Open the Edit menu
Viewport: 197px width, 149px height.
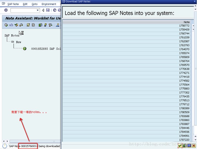pos(25,4)
